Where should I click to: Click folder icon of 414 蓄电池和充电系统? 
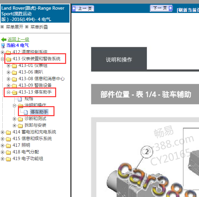pos(8,132)
